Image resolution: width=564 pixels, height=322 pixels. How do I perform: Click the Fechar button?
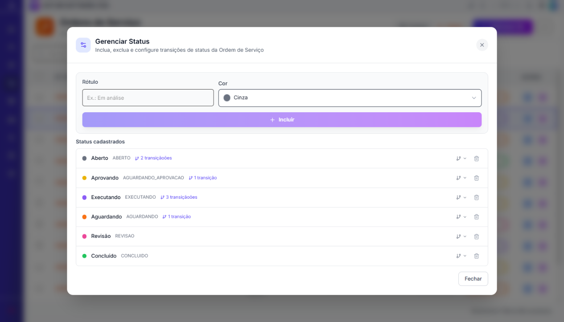tap(473, 279)
